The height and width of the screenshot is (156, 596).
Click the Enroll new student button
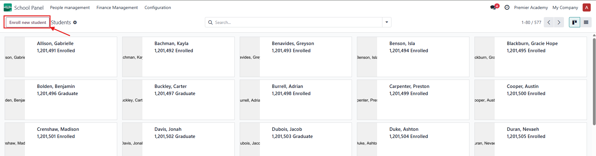pyautogui.click(x=28, y=22)
